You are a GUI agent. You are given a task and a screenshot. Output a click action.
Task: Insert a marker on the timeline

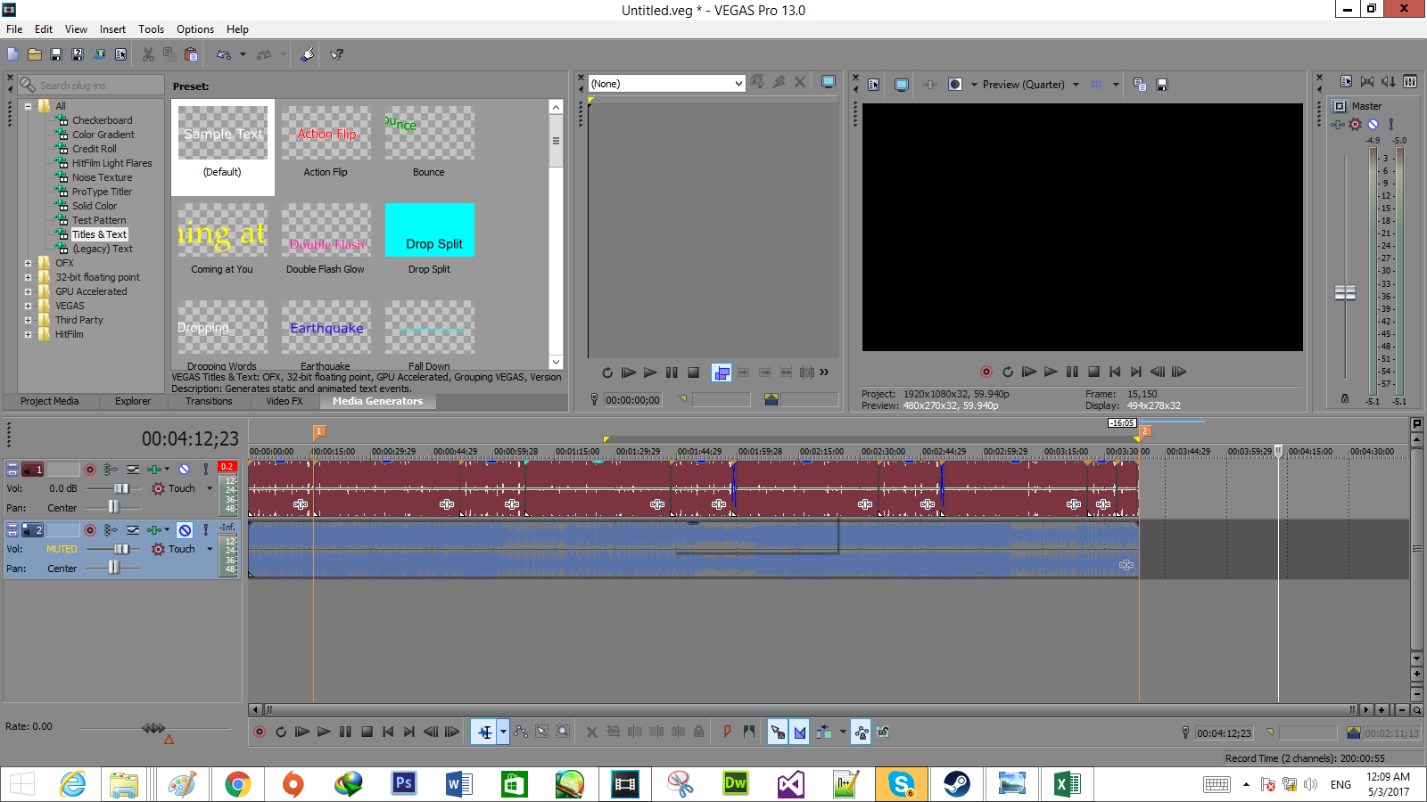[727, 732]
